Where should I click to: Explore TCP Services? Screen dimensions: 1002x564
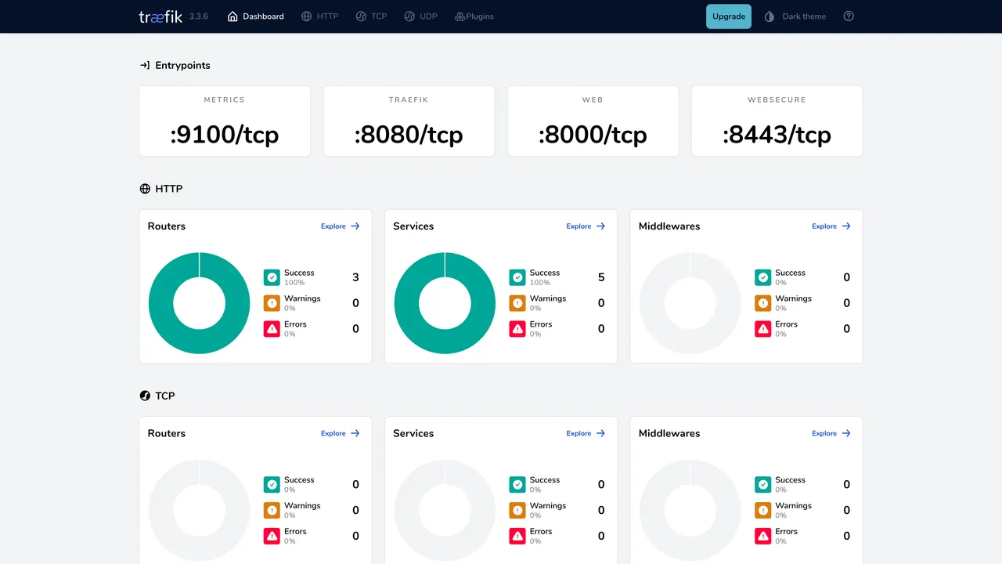[586, 433]
